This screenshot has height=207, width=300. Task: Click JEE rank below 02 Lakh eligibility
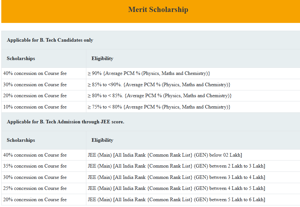click(165, 155)
